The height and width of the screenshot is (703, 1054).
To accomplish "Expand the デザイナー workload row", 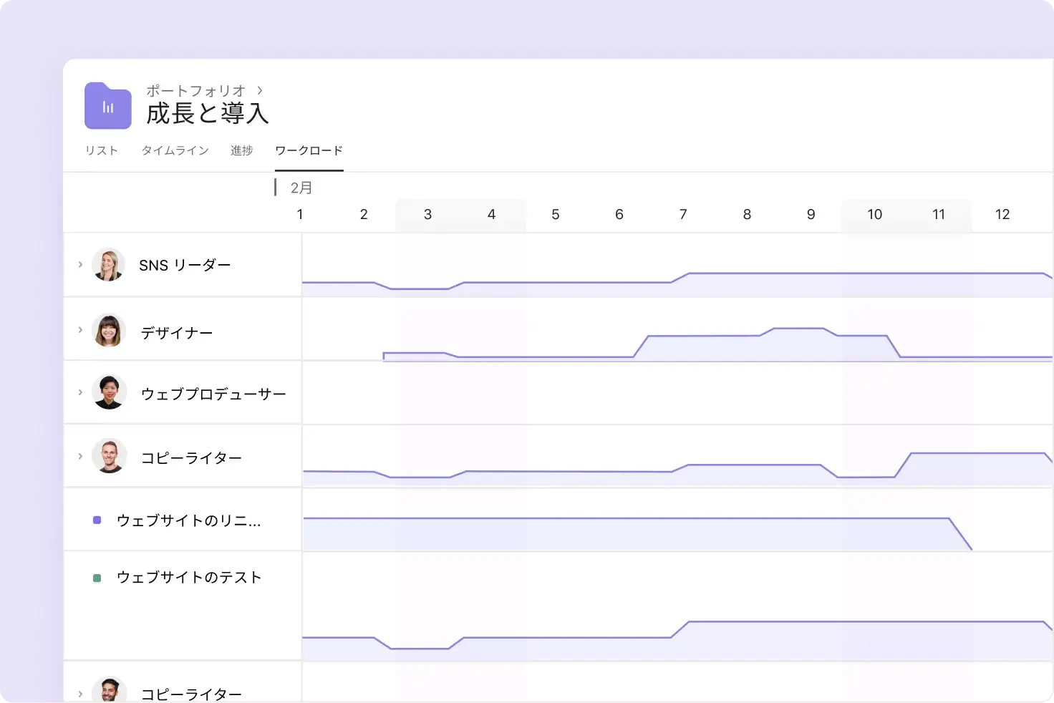I will click(80, 330).
